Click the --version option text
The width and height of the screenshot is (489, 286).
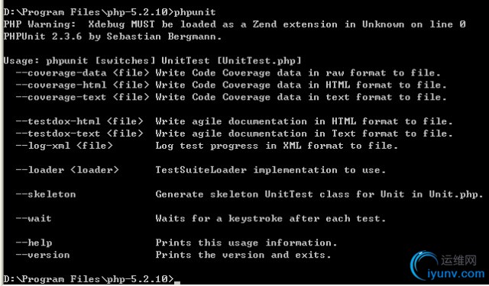[43, 255]
